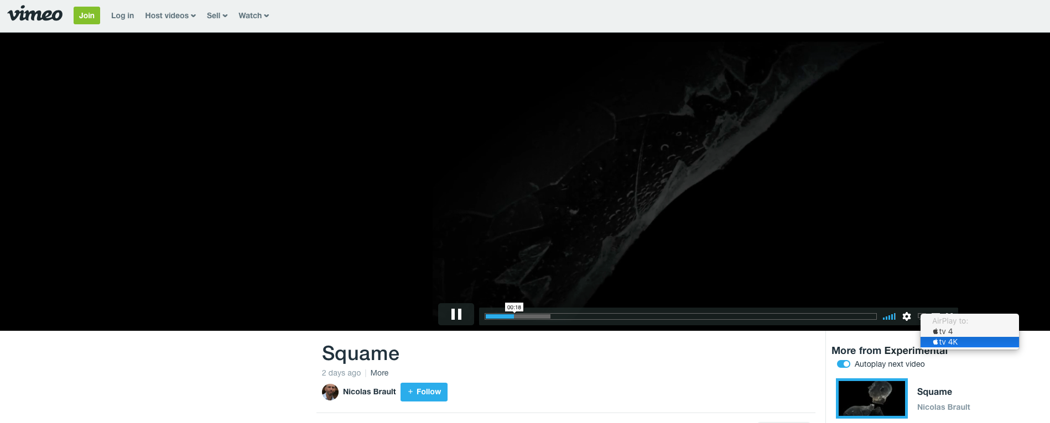Toggle Autoplay next video switch

click(x=844, y=364)
